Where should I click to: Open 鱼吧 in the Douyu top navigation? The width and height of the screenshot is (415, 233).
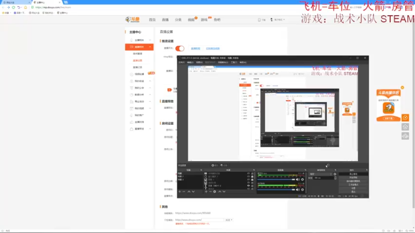pos(217,20)
